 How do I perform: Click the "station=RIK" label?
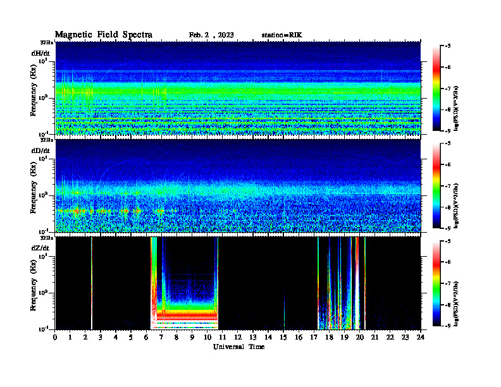tap(282, 35)
